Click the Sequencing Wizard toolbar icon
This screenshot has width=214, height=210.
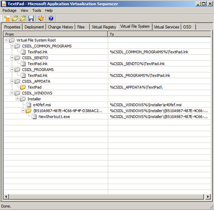[x=41, y=18]
